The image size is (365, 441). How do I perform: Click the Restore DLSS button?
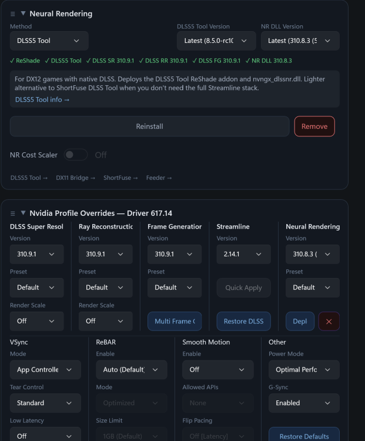tap(243, 321)
